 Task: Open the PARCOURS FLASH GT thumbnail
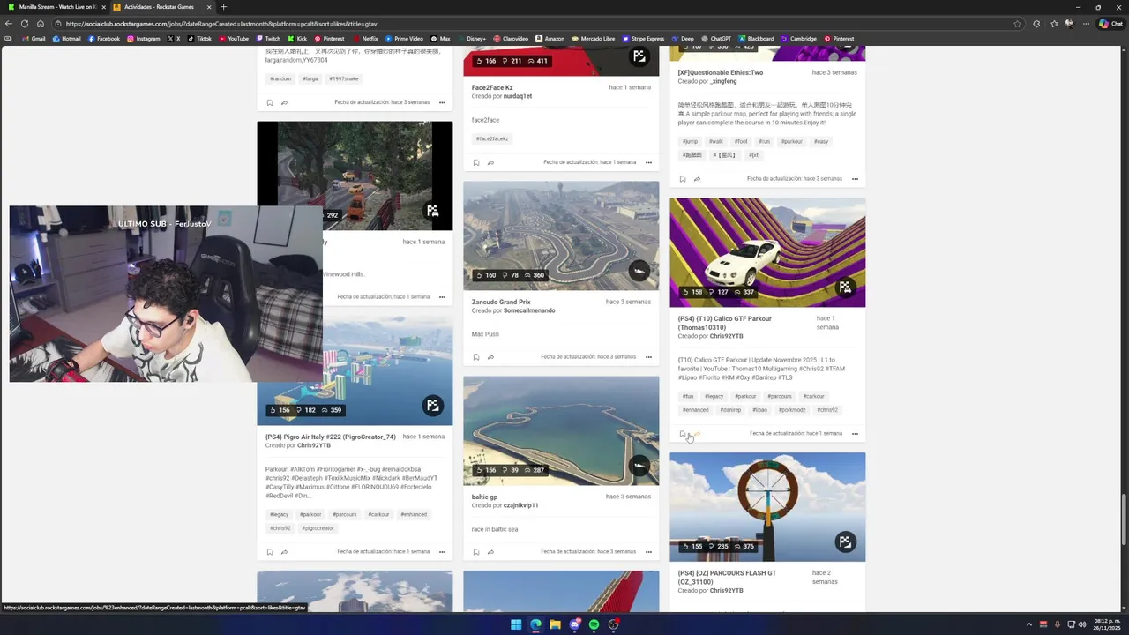pyautogui.click(x=767, y=507)
